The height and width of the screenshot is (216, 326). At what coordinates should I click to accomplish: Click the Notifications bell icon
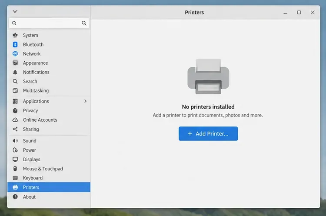[x=15, y=72]
